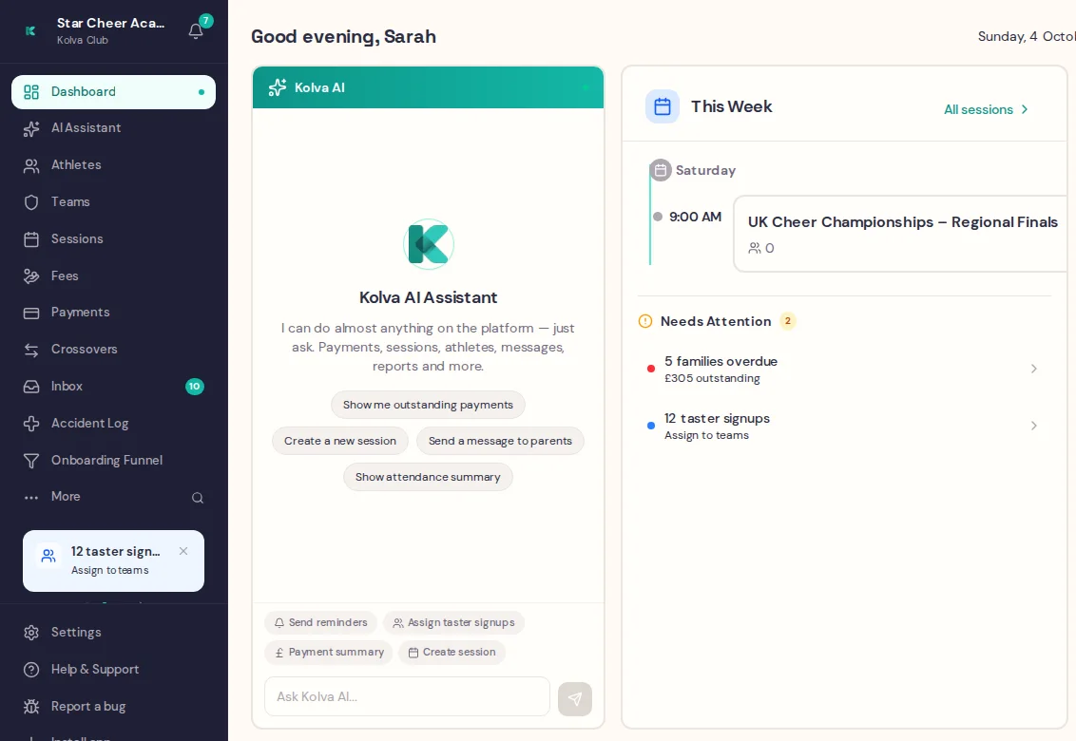Image resolution: width=1076 pixels, height=741 pixels.
Task: Click the Crossovers arrows icon
Action: pos(30,350)
